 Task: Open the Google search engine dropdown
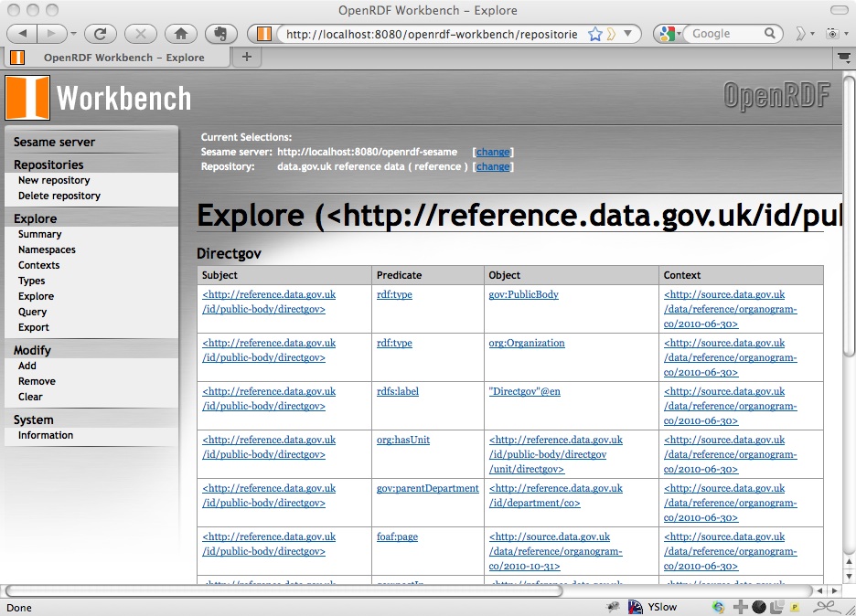pos(669,34)
